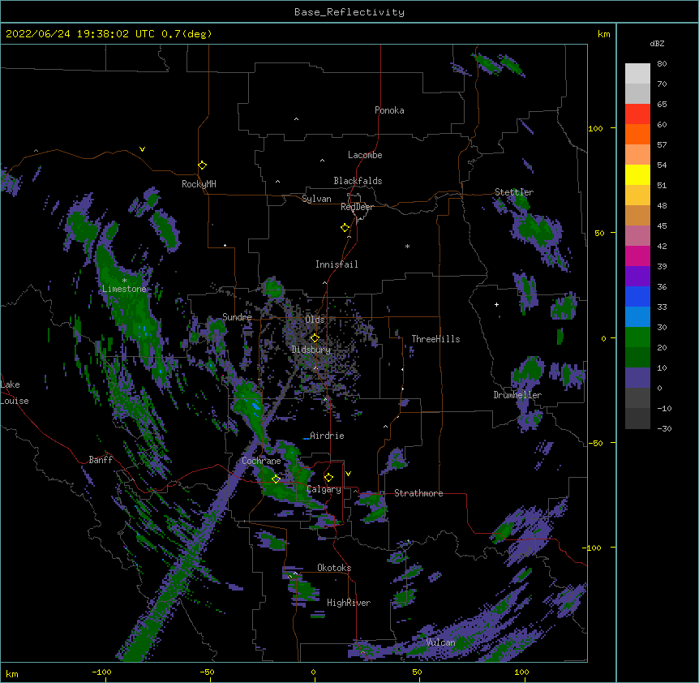Click the km unit label at bottom left

[x=12, y=674]
